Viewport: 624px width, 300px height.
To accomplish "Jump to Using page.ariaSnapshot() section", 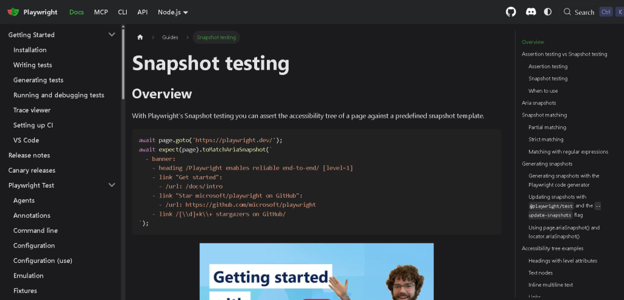I will pos(564,232).
